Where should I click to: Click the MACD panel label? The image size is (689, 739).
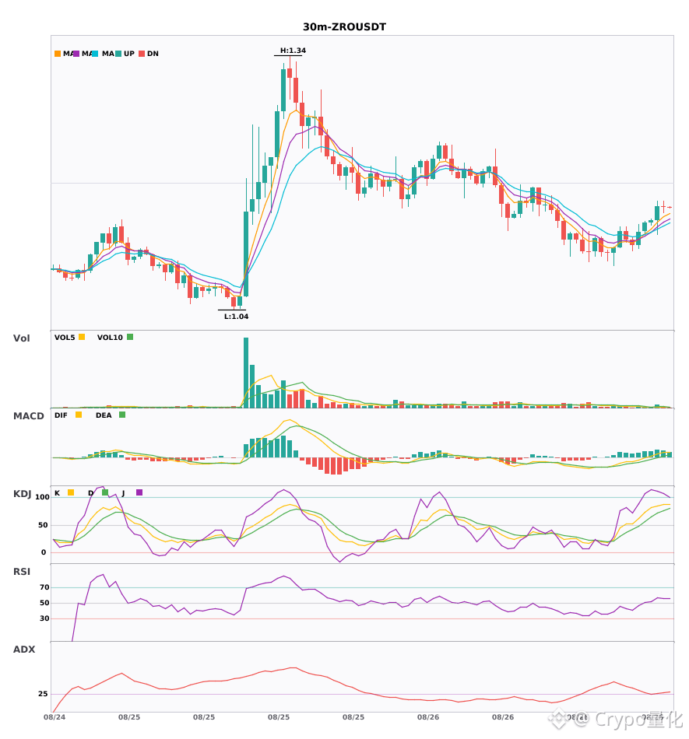pos(28,416)
